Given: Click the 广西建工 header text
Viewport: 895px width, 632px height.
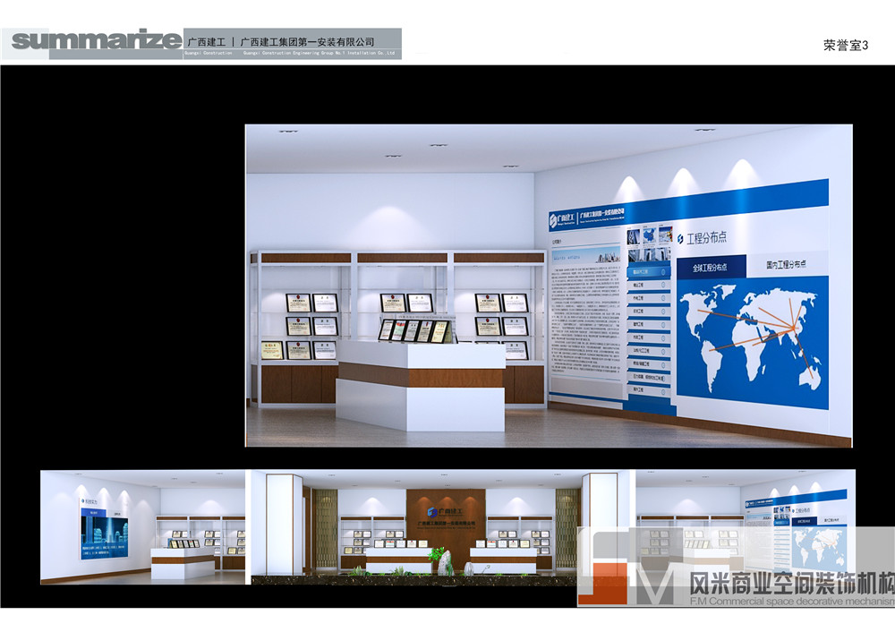Looking at the screenshot, I should pos(206,41).
